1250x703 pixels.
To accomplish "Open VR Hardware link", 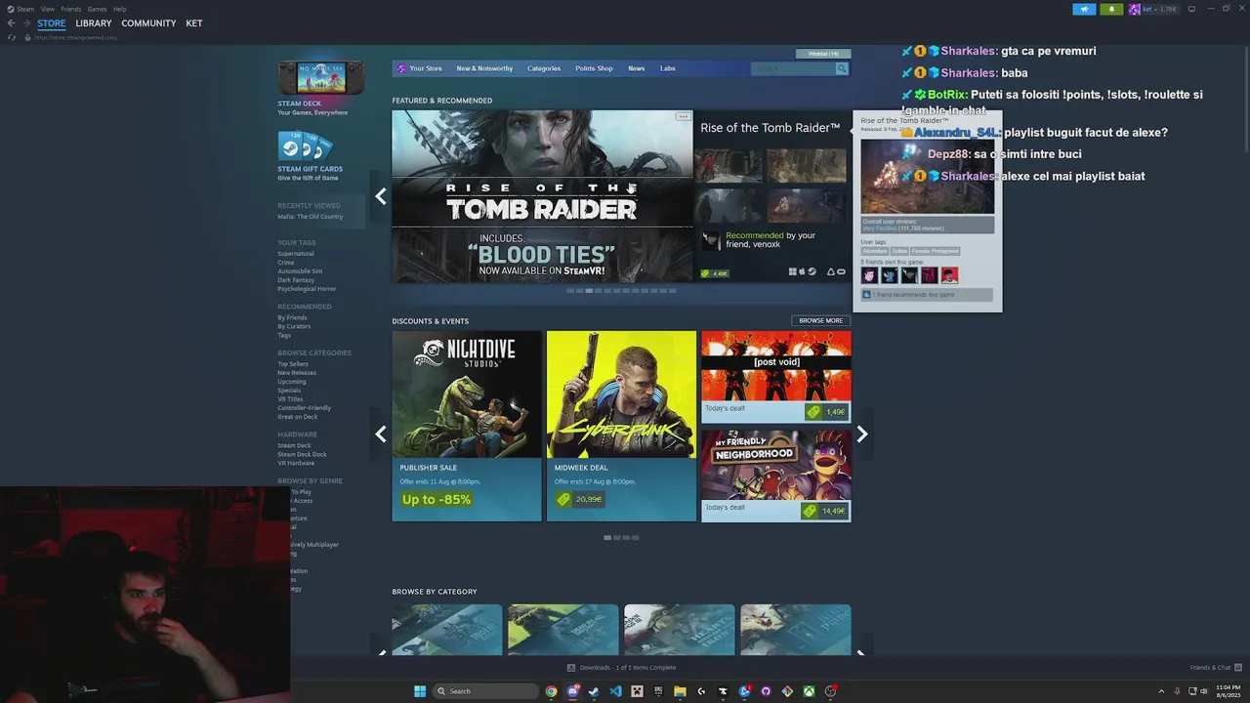I will (296, 463).
